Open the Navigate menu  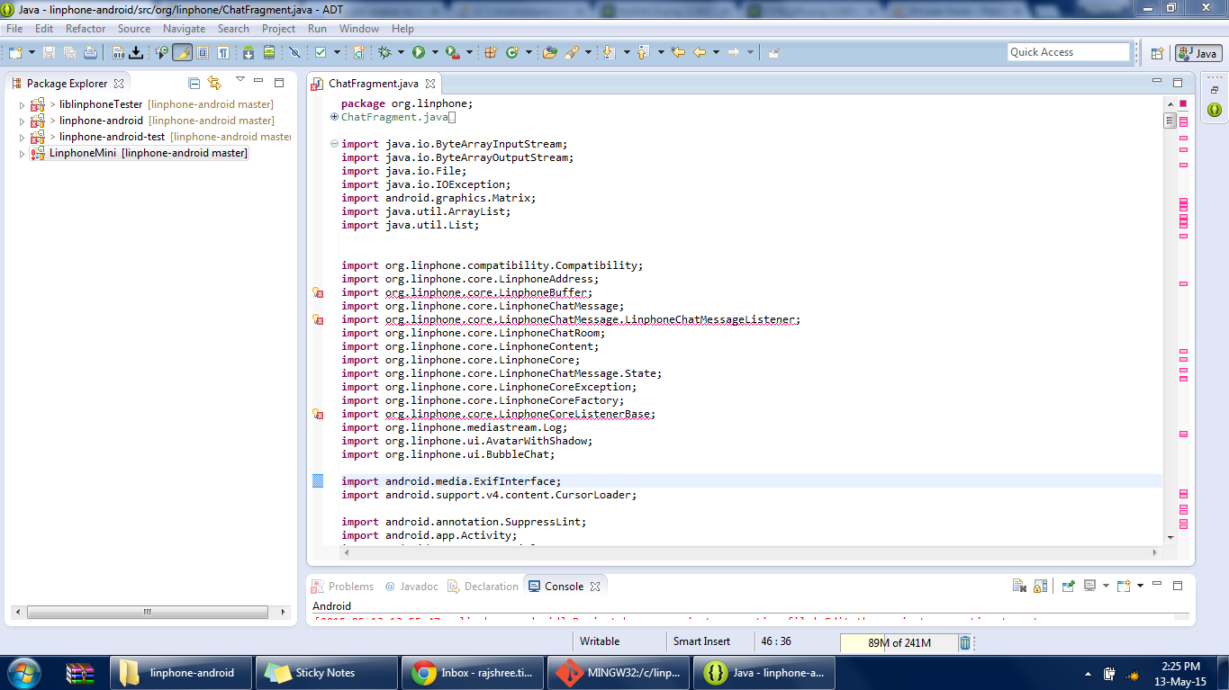pos(184,29)
